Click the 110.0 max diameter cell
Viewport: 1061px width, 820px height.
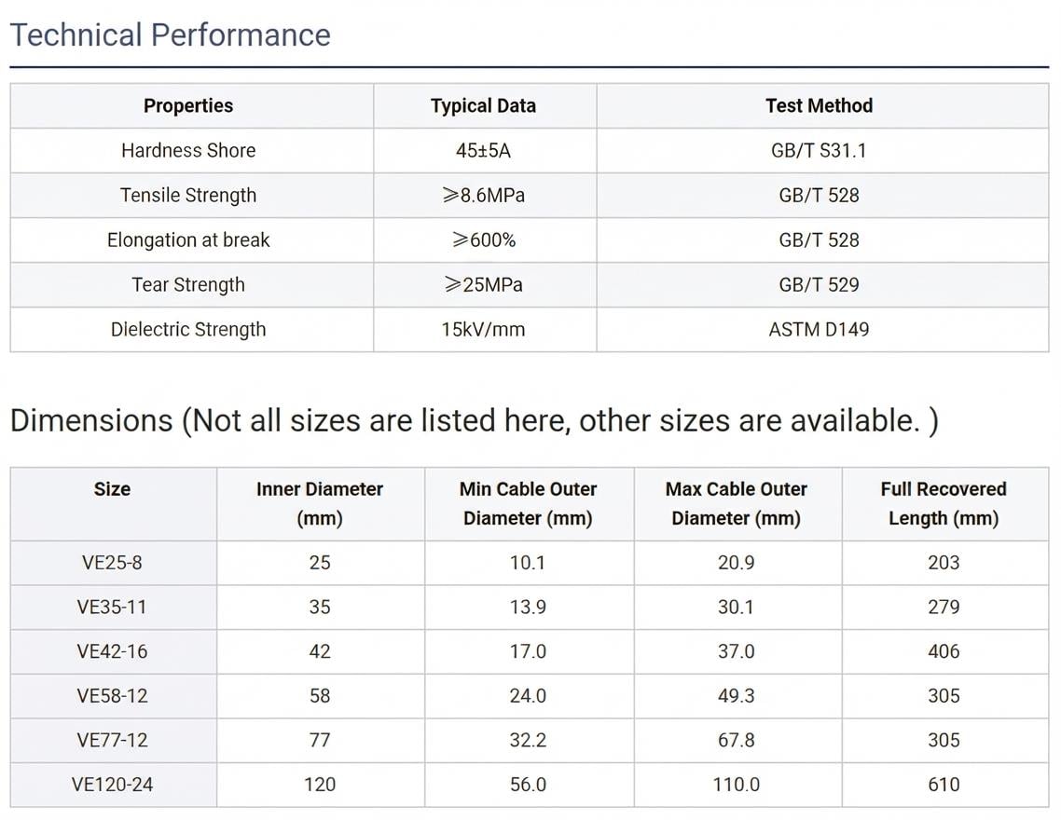[x=737, y=785]
